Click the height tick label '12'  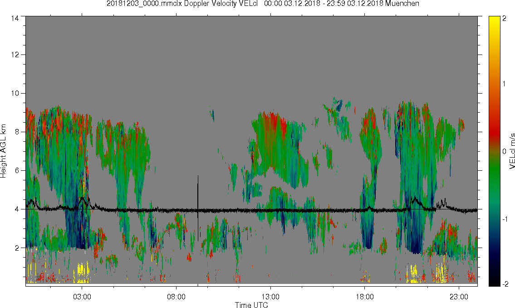click(x=15, y=55)
